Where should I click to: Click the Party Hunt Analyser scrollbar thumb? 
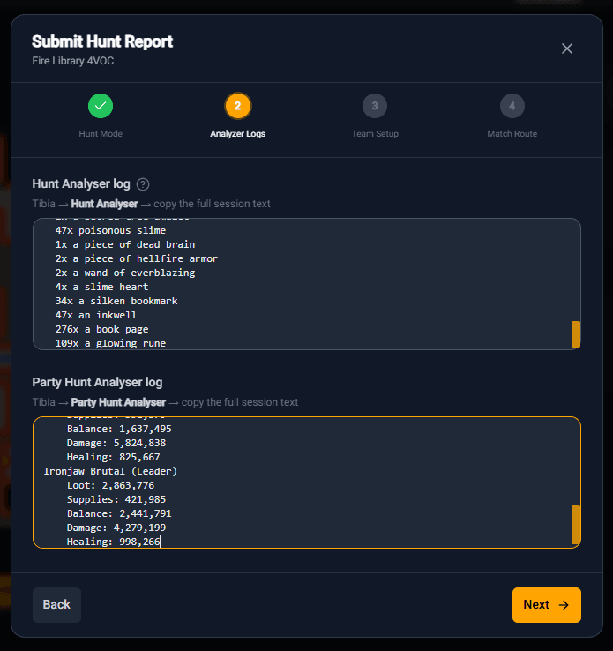pos(576,524)
